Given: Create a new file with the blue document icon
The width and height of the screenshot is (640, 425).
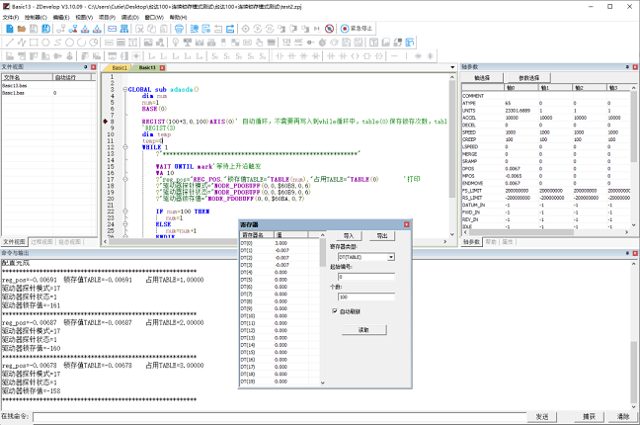Looking at the screenshot, I should coord(10,29).
